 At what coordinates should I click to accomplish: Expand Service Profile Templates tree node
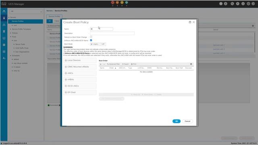click(11, 29)
